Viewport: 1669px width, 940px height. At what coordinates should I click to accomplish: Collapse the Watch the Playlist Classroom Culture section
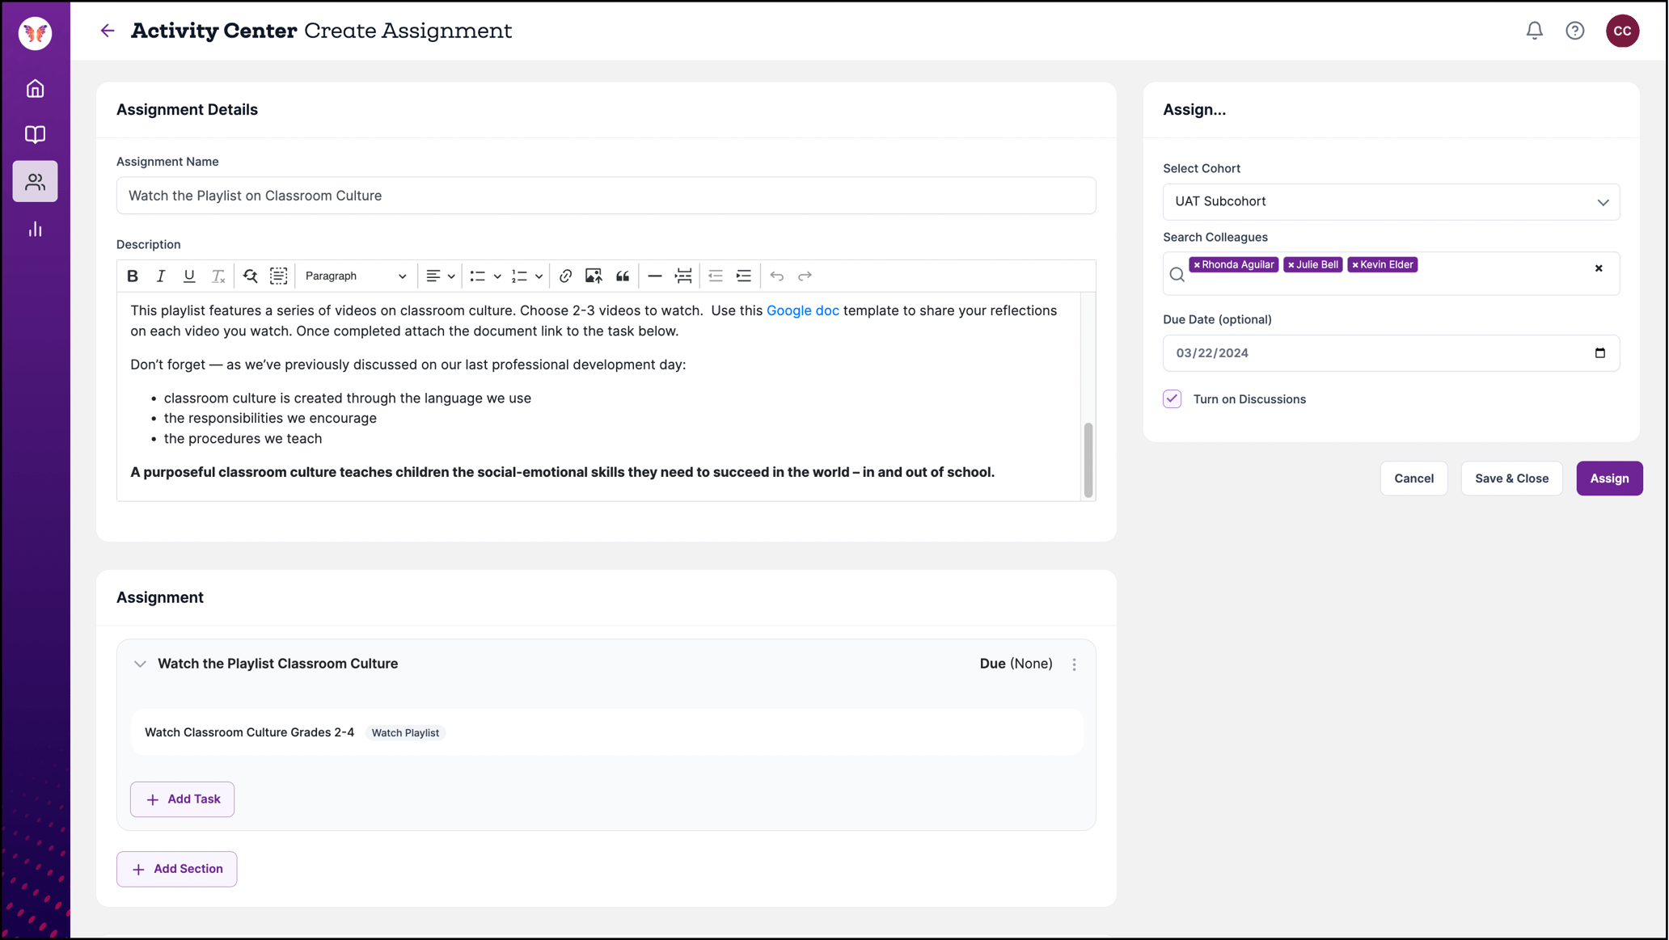[x=140, y=664]
